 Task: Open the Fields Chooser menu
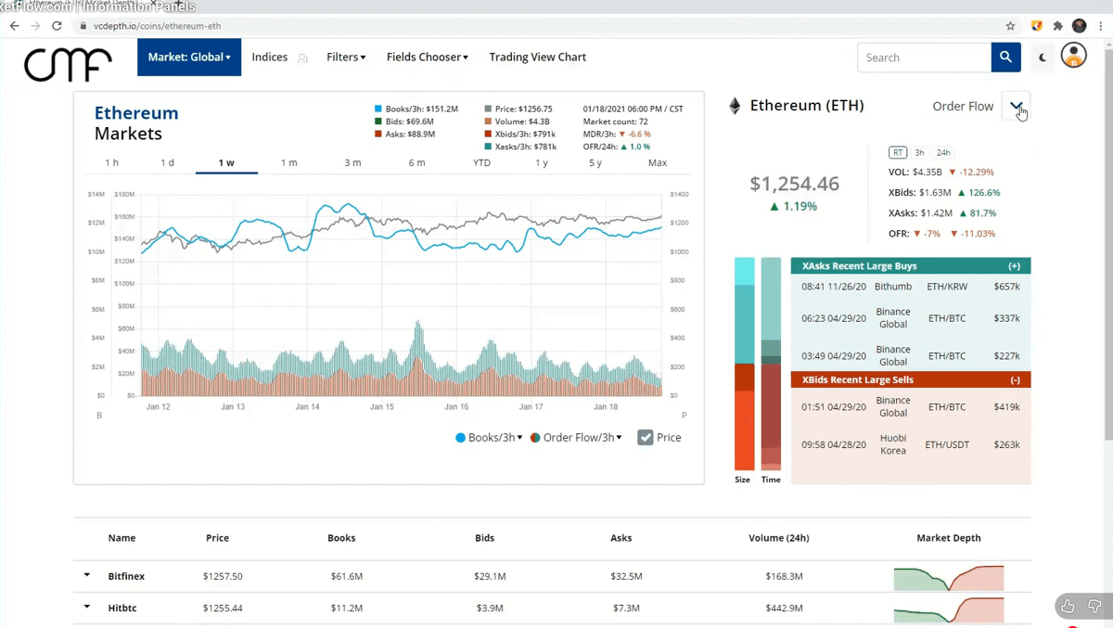click(x=427, y=58)
